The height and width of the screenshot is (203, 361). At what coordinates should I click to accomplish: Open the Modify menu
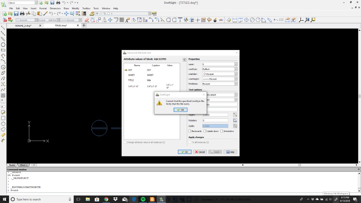click(75, 8)
